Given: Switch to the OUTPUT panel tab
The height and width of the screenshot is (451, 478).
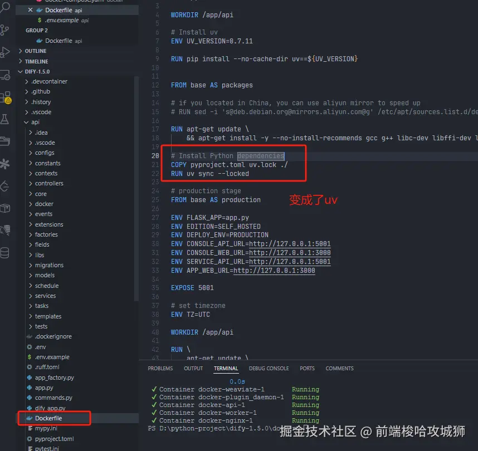Looking at the screenshot, I should [193, 369].
